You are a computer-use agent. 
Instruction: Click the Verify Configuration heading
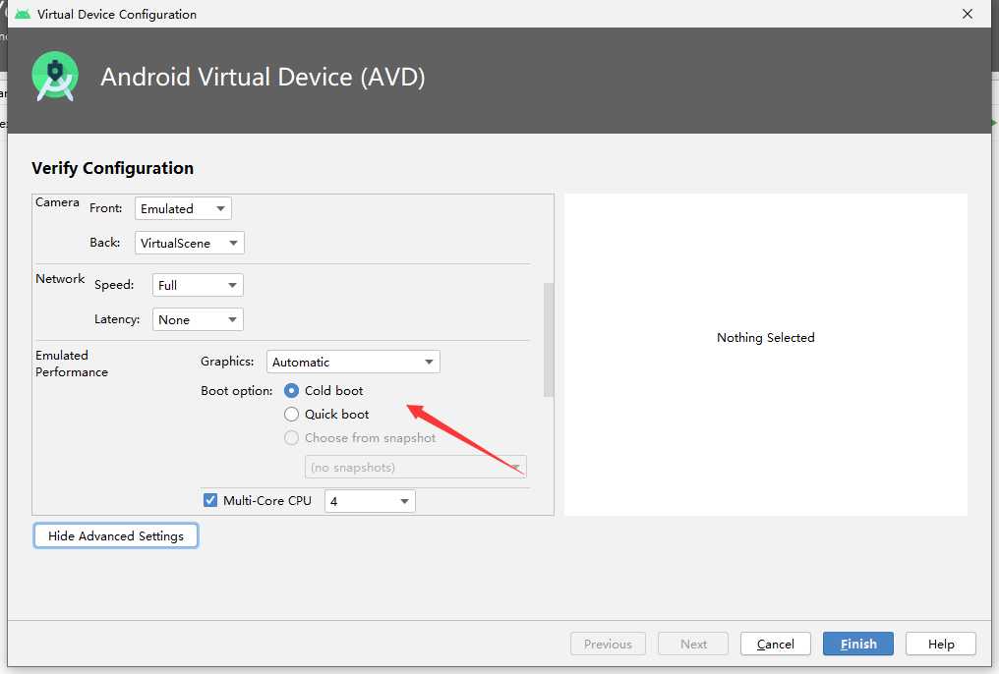tap(113, 168)
